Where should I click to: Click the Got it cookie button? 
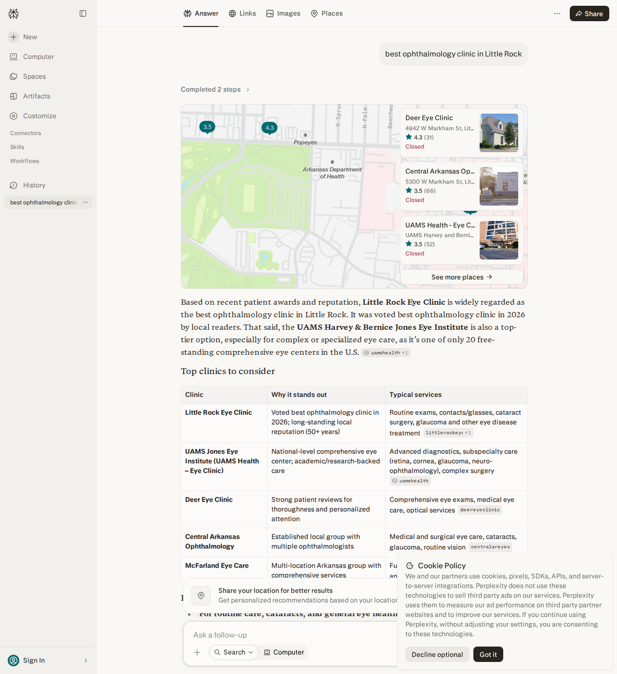488,654
